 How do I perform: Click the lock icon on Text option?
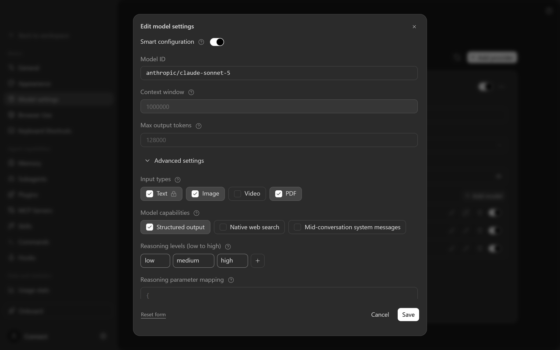click(174, 194)
